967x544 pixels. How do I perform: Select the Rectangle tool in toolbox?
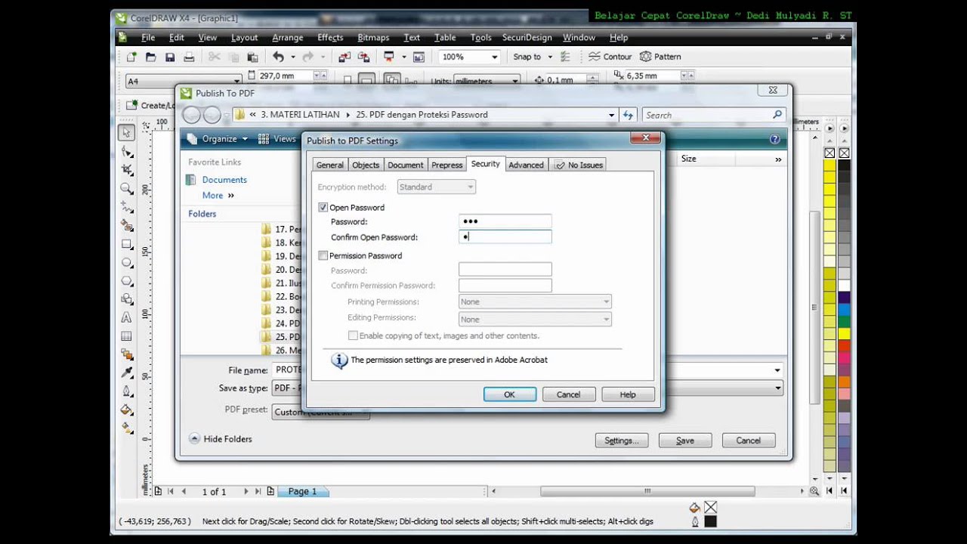pos(127,244)
